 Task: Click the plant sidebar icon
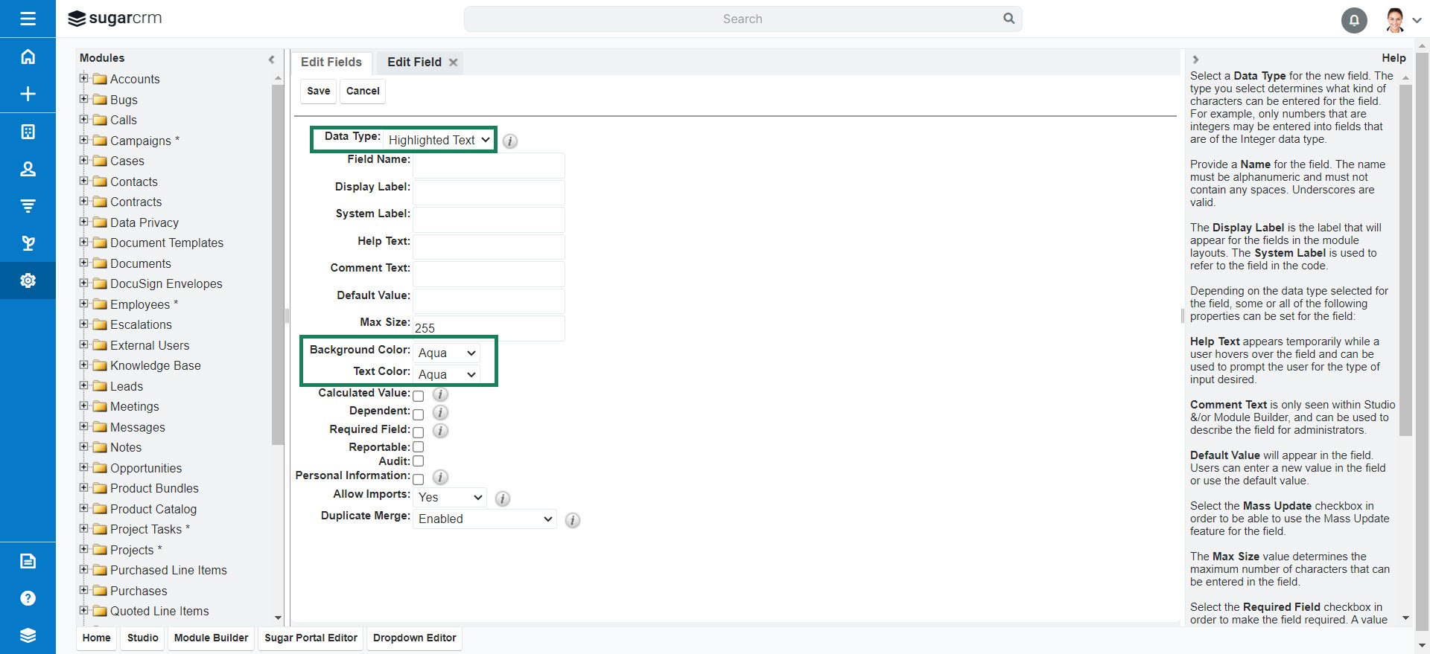(28, 243)
